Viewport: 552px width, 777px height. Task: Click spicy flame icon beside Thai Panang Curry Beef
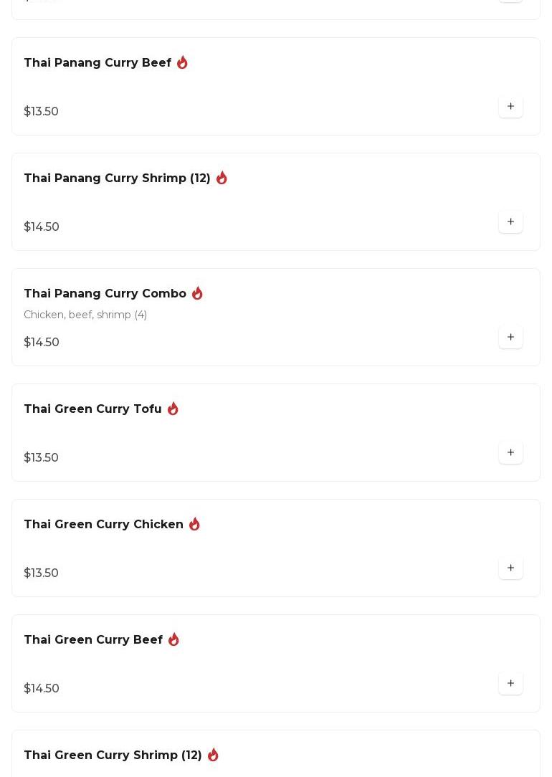tap(182, 63)
